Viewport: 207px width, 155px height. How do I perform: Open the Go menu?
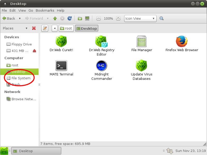pos(31,10)
